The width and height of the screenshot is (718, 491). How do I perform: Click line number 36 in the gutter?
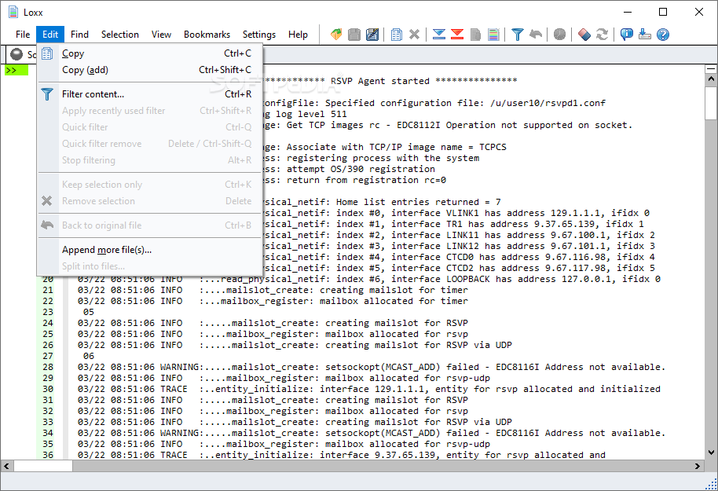click(48, 455)
